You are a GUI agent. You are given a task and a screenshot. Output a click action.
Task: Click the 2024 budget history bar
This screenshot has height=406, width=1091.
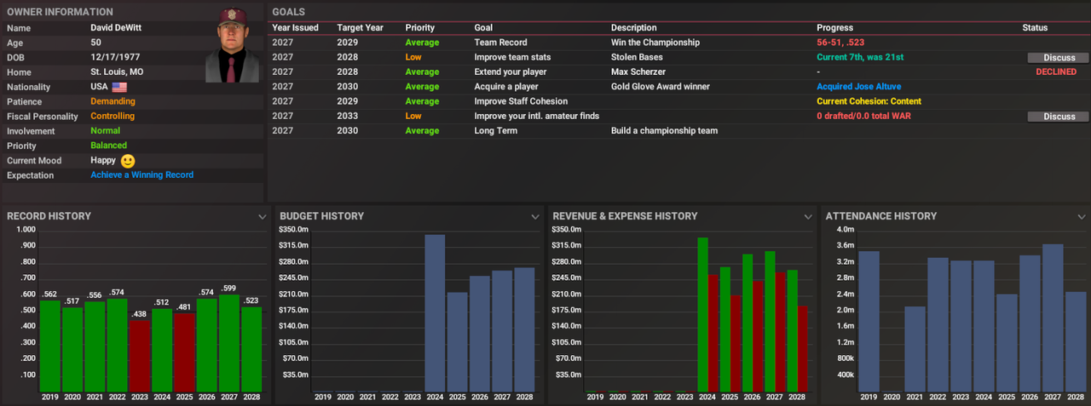pyautogui.click(x=435, y=313)
